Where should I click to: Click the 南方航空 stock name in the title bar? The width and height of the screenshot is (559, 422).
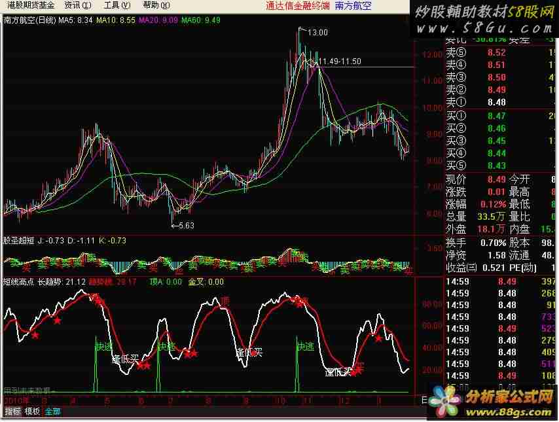click(x=353, y=6)
